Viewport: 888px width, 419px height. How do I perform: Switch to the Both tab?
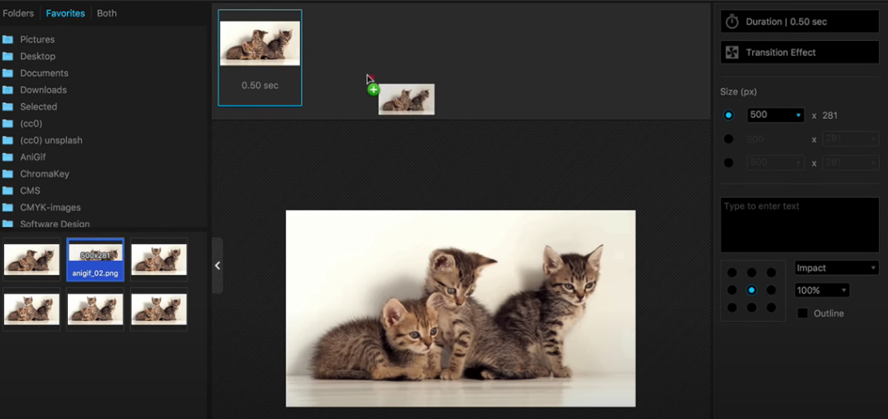(x=107, y=13)
